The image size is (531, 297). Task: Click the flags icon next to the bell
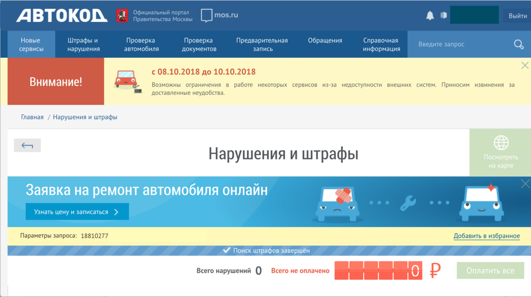coord(443,15)
